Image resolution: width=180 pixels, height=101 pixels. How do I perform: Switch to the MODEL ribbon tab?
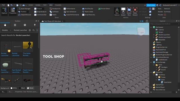pos(38,5)
